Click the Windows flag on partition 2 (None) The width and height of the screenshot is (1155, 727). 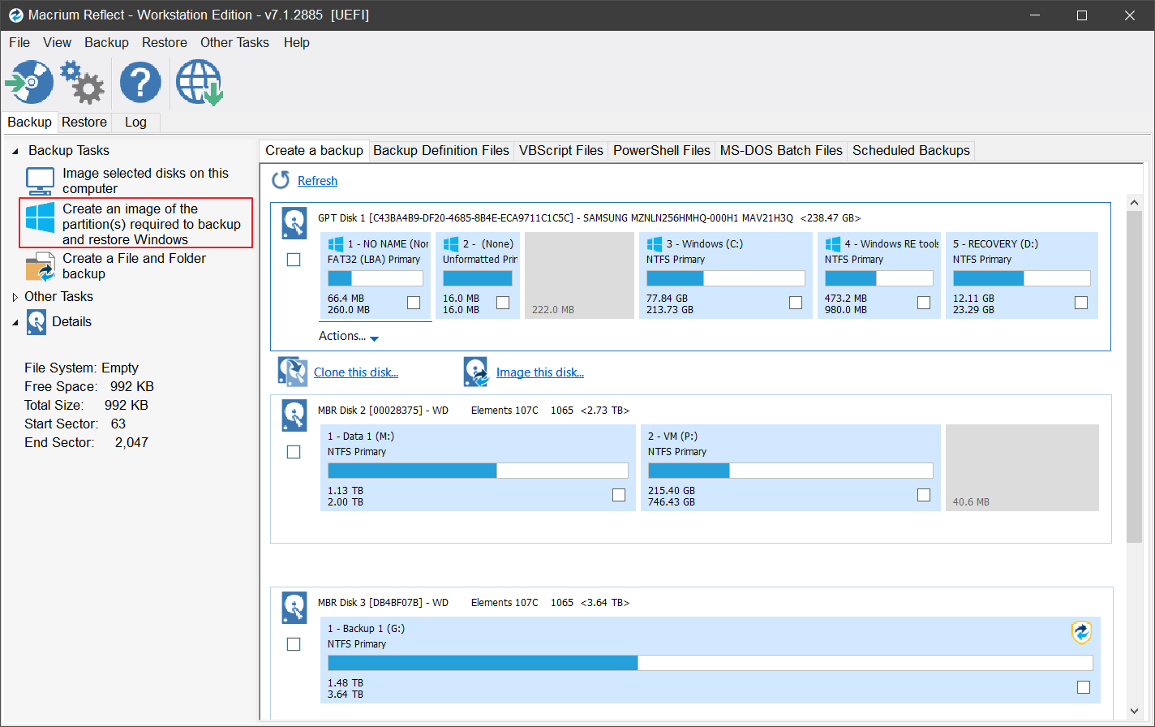(451, 243)
